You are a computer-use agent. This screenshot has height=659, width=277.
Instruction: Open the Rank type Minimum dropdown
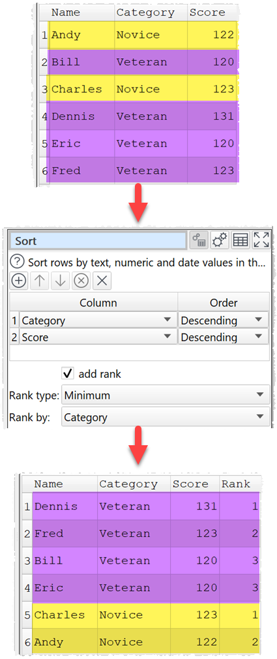(166, 395)
